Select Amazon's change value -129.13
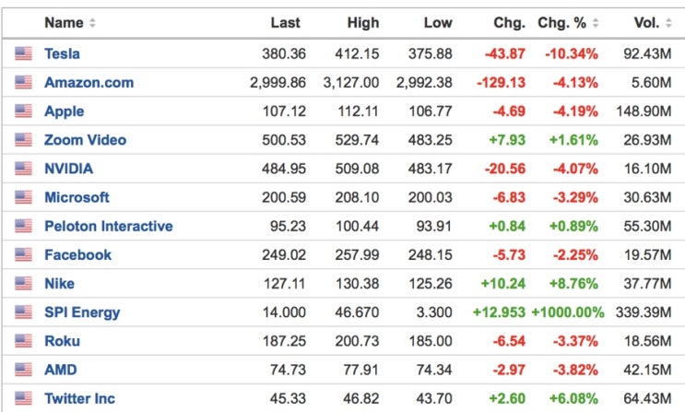This screenshot has width=685, height=412. point(502,83)
